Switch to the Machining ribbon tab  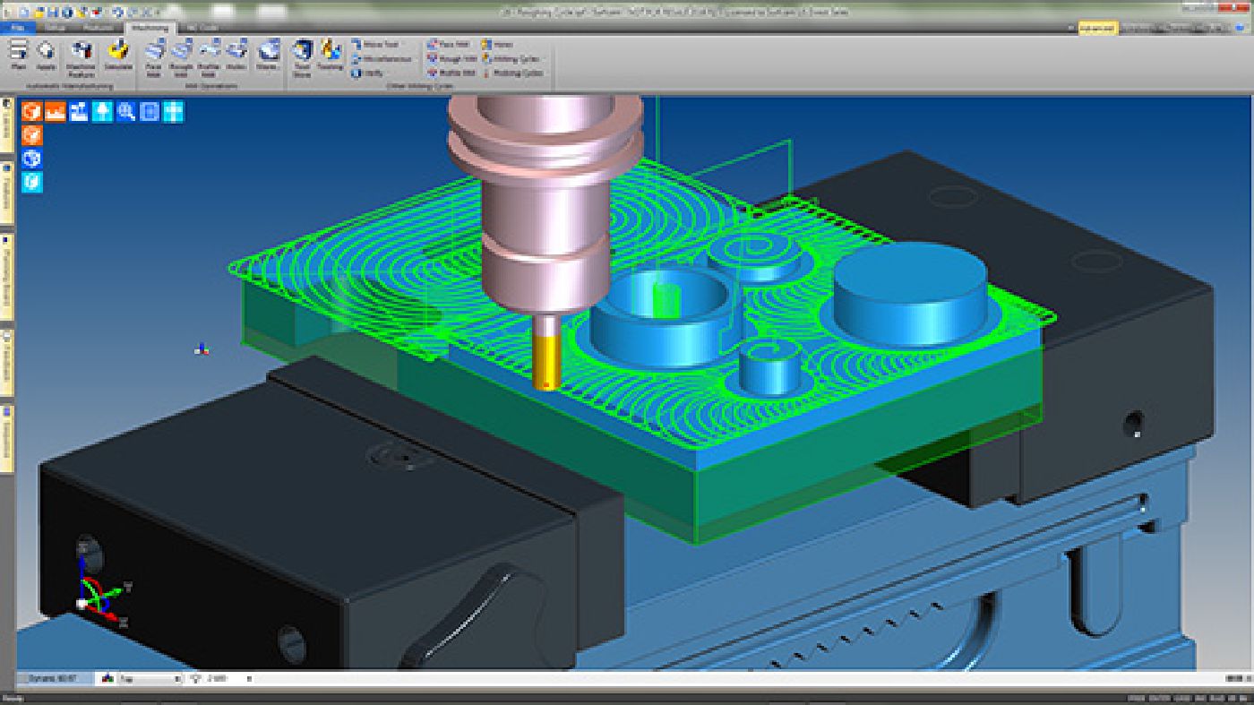[150, 28]
